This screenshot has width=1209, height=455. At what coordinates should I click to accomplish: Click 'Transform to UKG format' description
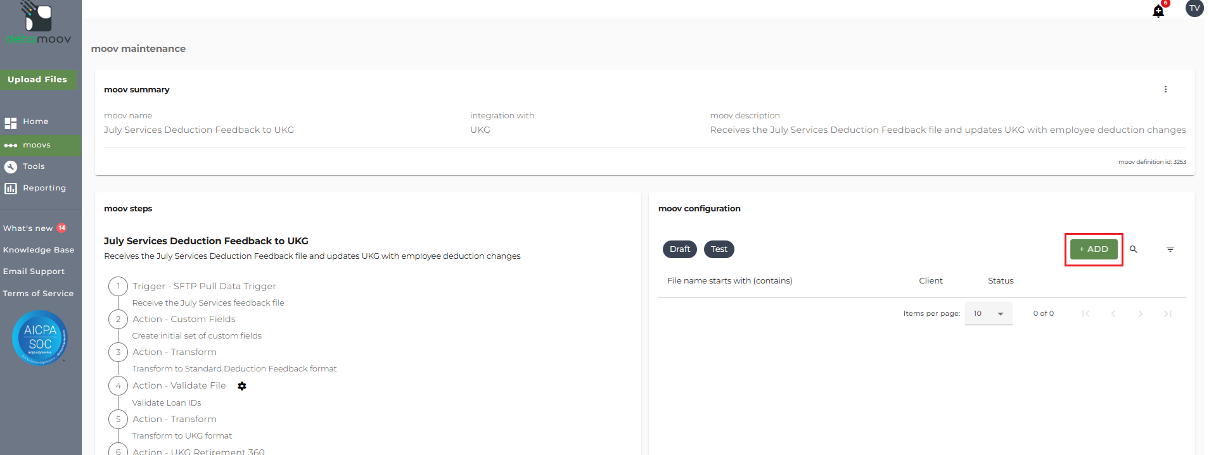pyautogui.click(x=182, y=436)
